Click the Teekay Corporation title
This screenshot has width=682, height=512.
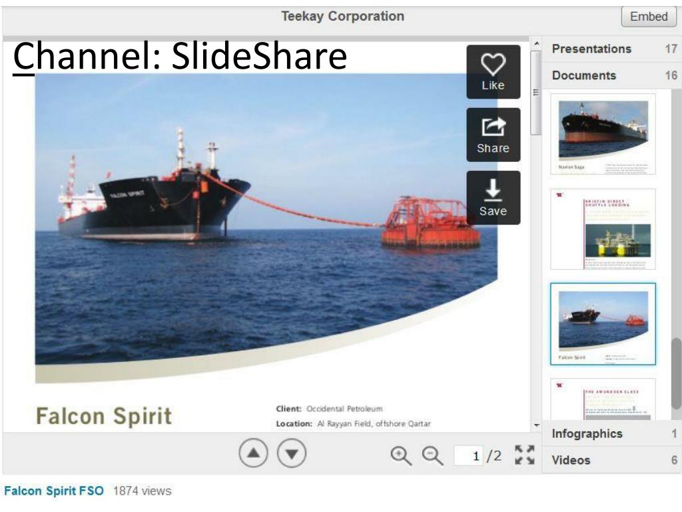click(x=343, y=16)
